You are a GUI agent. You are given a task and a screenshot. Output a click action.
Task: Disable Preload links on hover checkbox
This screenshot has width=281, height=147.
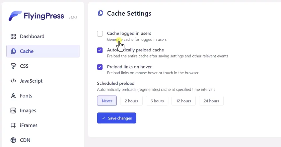[x=100, y=67]
